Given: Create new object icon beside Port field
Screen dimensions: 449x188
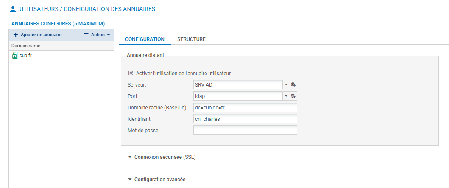Looking at the screenshot, I should click(293, 96).
